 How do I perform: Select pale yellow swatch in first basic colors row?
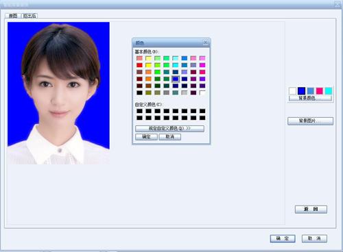(x=148, y=58)
